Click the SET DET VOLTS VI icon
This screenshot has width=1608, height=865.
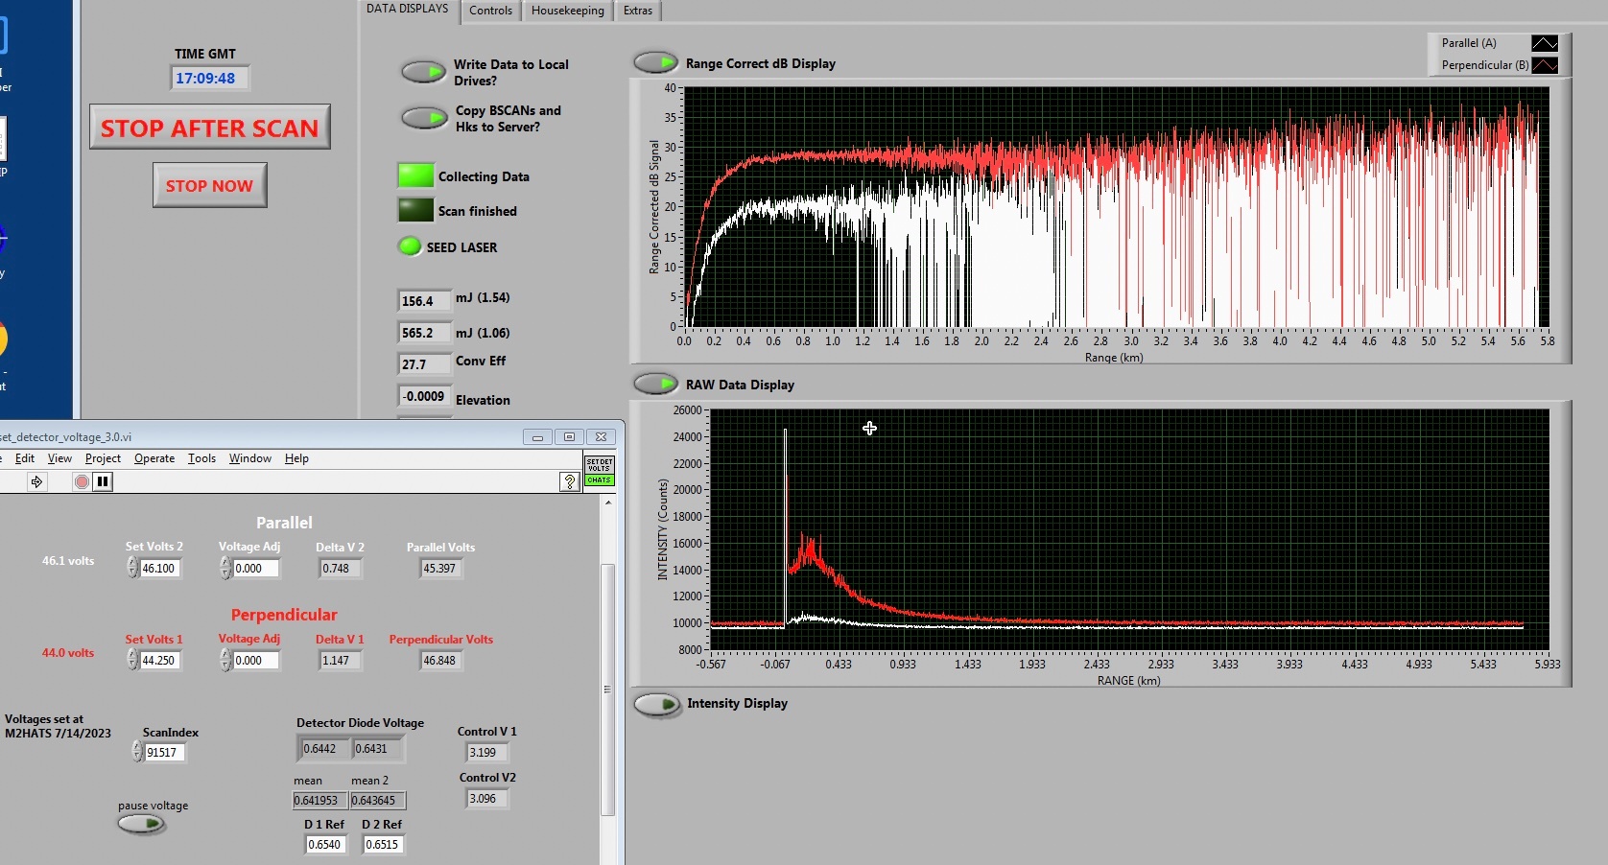pyautogui.click(x=599, y=471)
